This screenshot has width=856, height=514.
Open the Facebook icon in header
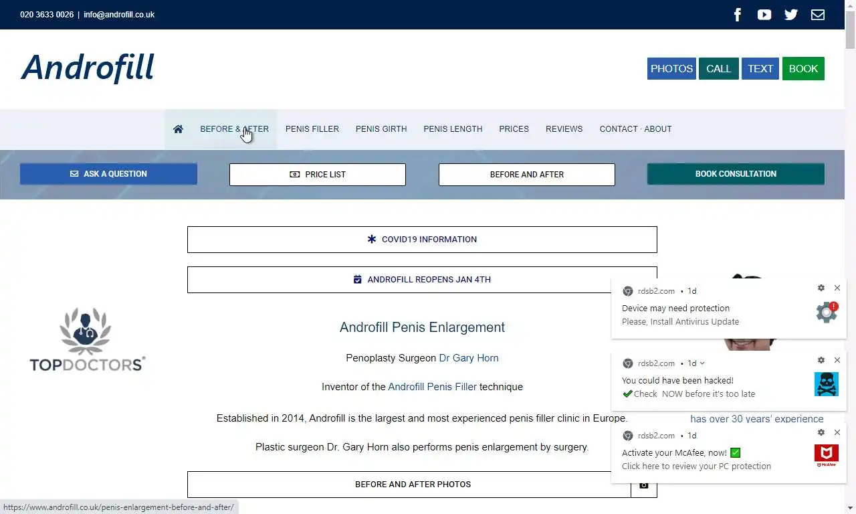pyautogui.click(x=738, y=15)
